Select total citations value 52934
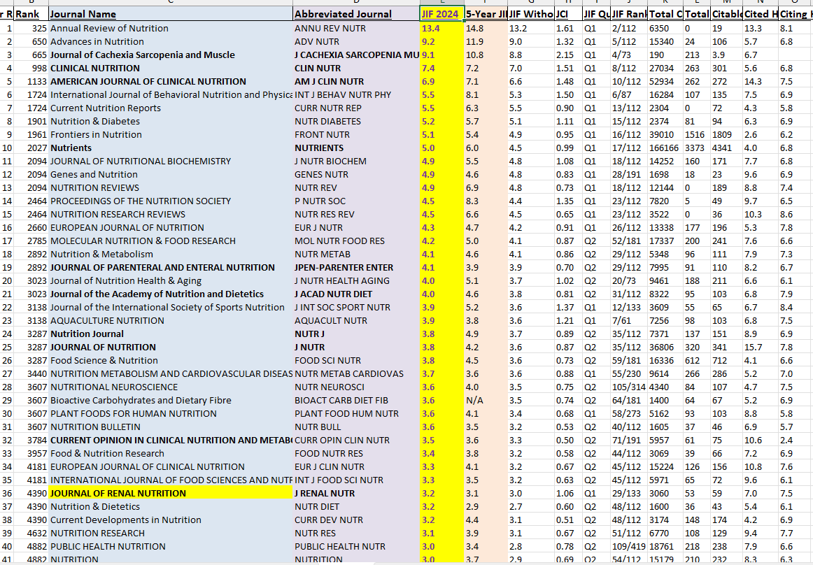 (x=665, y=81)
